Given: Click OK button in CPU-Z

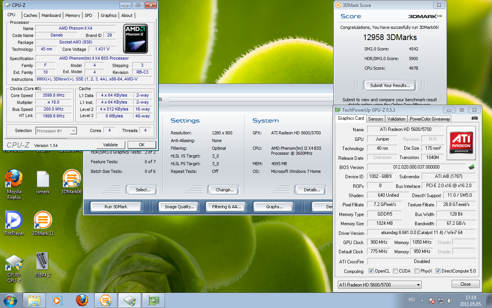Looking at the screenshot, I should click(142, 145).
